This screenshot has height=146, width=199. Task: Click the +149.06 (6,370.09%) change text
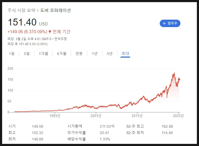click(x=27, y=32)
